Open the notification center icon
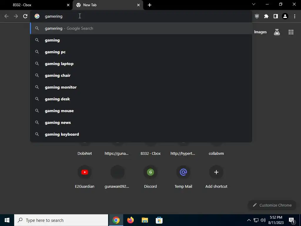 (292, 221)
